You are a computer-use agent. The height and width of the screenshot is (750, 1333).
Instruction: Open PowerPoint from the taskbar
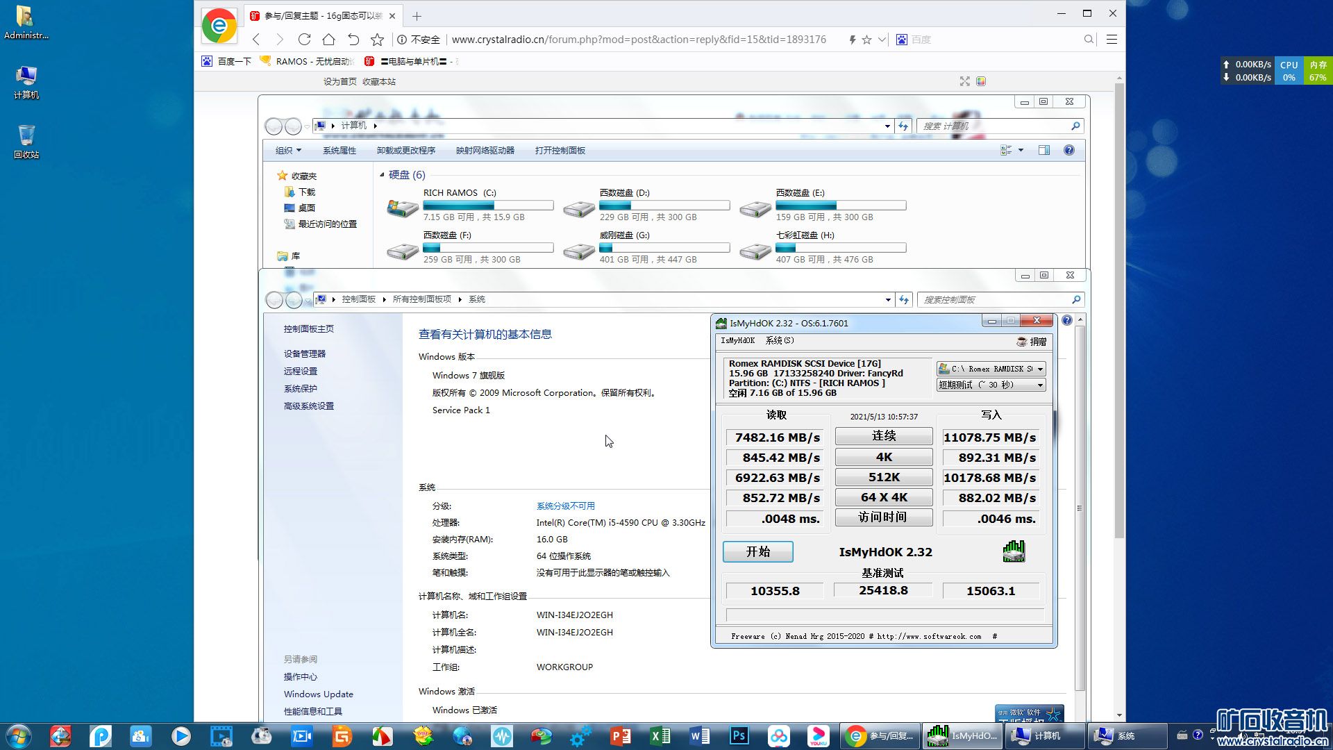(x=620, y=735)
